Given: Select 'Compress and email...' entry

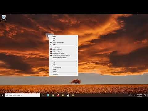Looking at the screenshot, I should pos(64,53).
